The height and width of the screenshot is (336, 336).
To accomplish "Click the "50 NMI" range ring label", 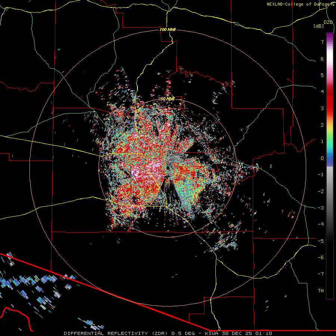I will [x=168, y=99].
